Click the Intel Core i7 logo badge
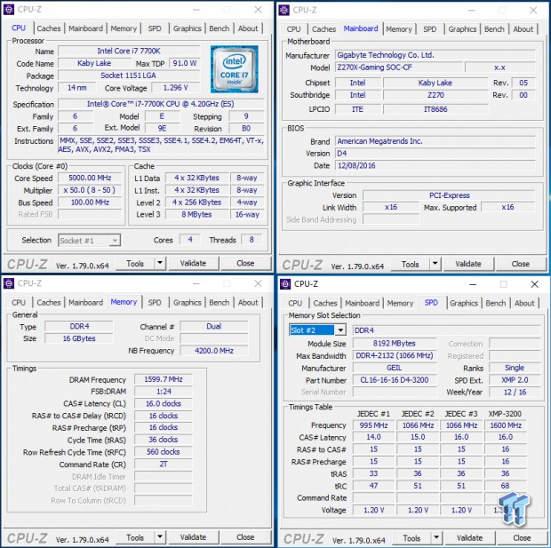 (x=235, y=69)
